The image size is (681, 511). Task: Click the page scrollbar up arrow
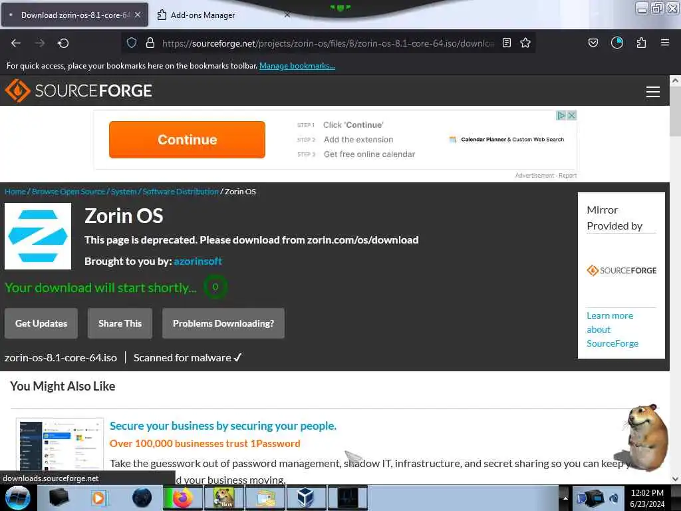click(x=675, y=81)
